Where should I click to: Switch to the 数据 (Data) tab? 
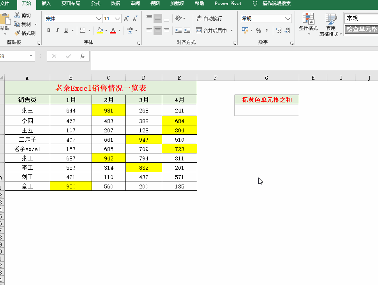(115, 4)
